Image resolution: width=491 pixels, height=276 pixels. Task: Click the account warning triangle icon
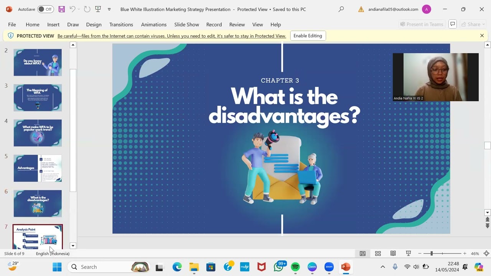361,9
